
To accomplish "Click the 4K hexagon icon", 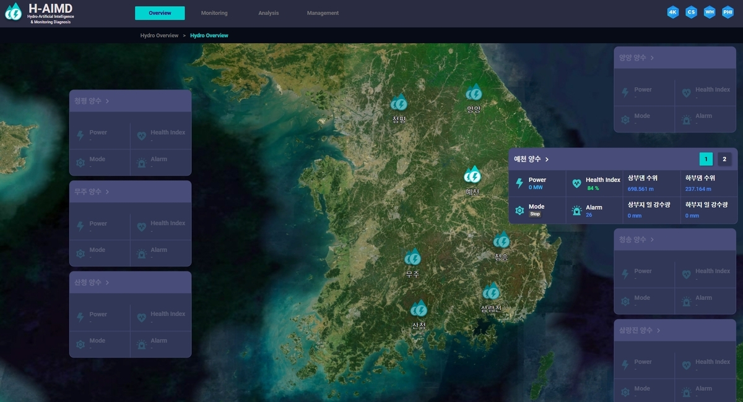I will (x=673, y=12).
